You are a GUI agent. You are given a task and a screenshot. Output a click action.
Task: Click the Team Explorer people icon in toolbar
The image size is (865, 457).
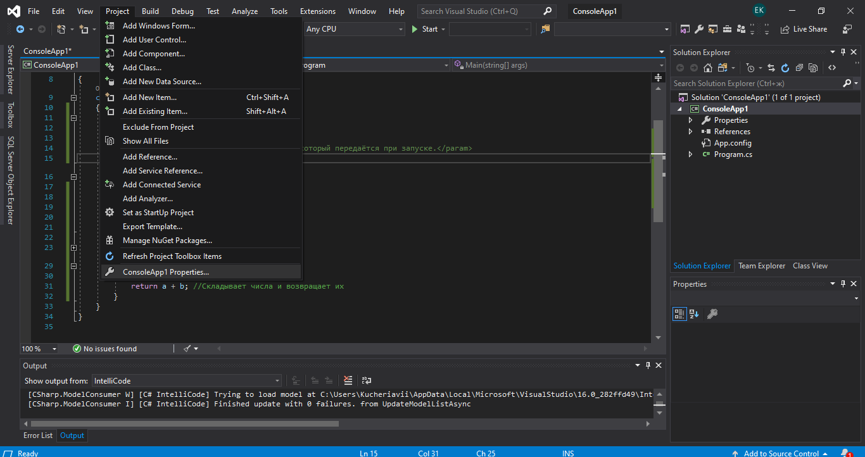click(x=740, y=29)
